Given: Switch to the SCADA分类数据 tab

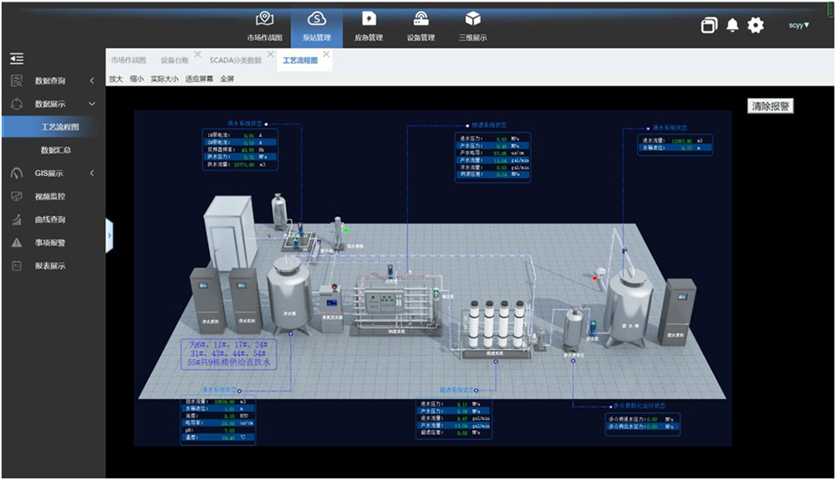Looking at the screenshot, I should click(x=235, y=61).
